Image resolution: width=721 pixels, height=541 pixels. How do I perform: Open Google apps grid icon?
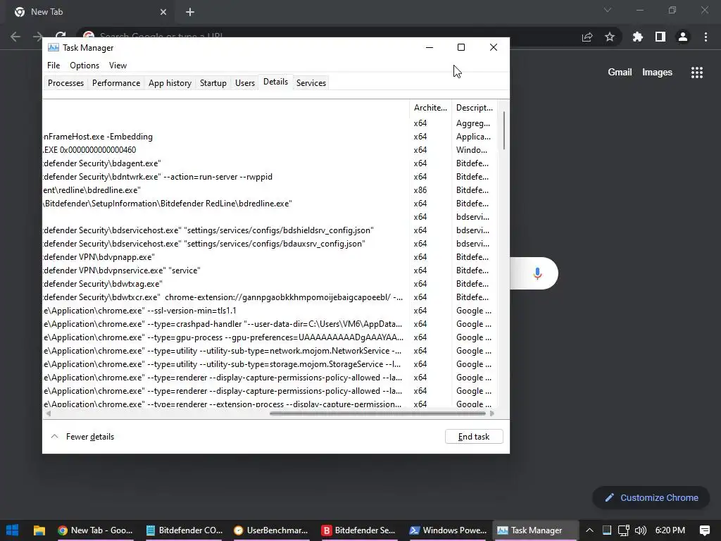[x=697, y=73]
